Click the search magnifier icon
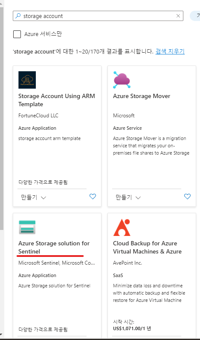The width and height of the screenshot is (200, 340). [18, 16]
